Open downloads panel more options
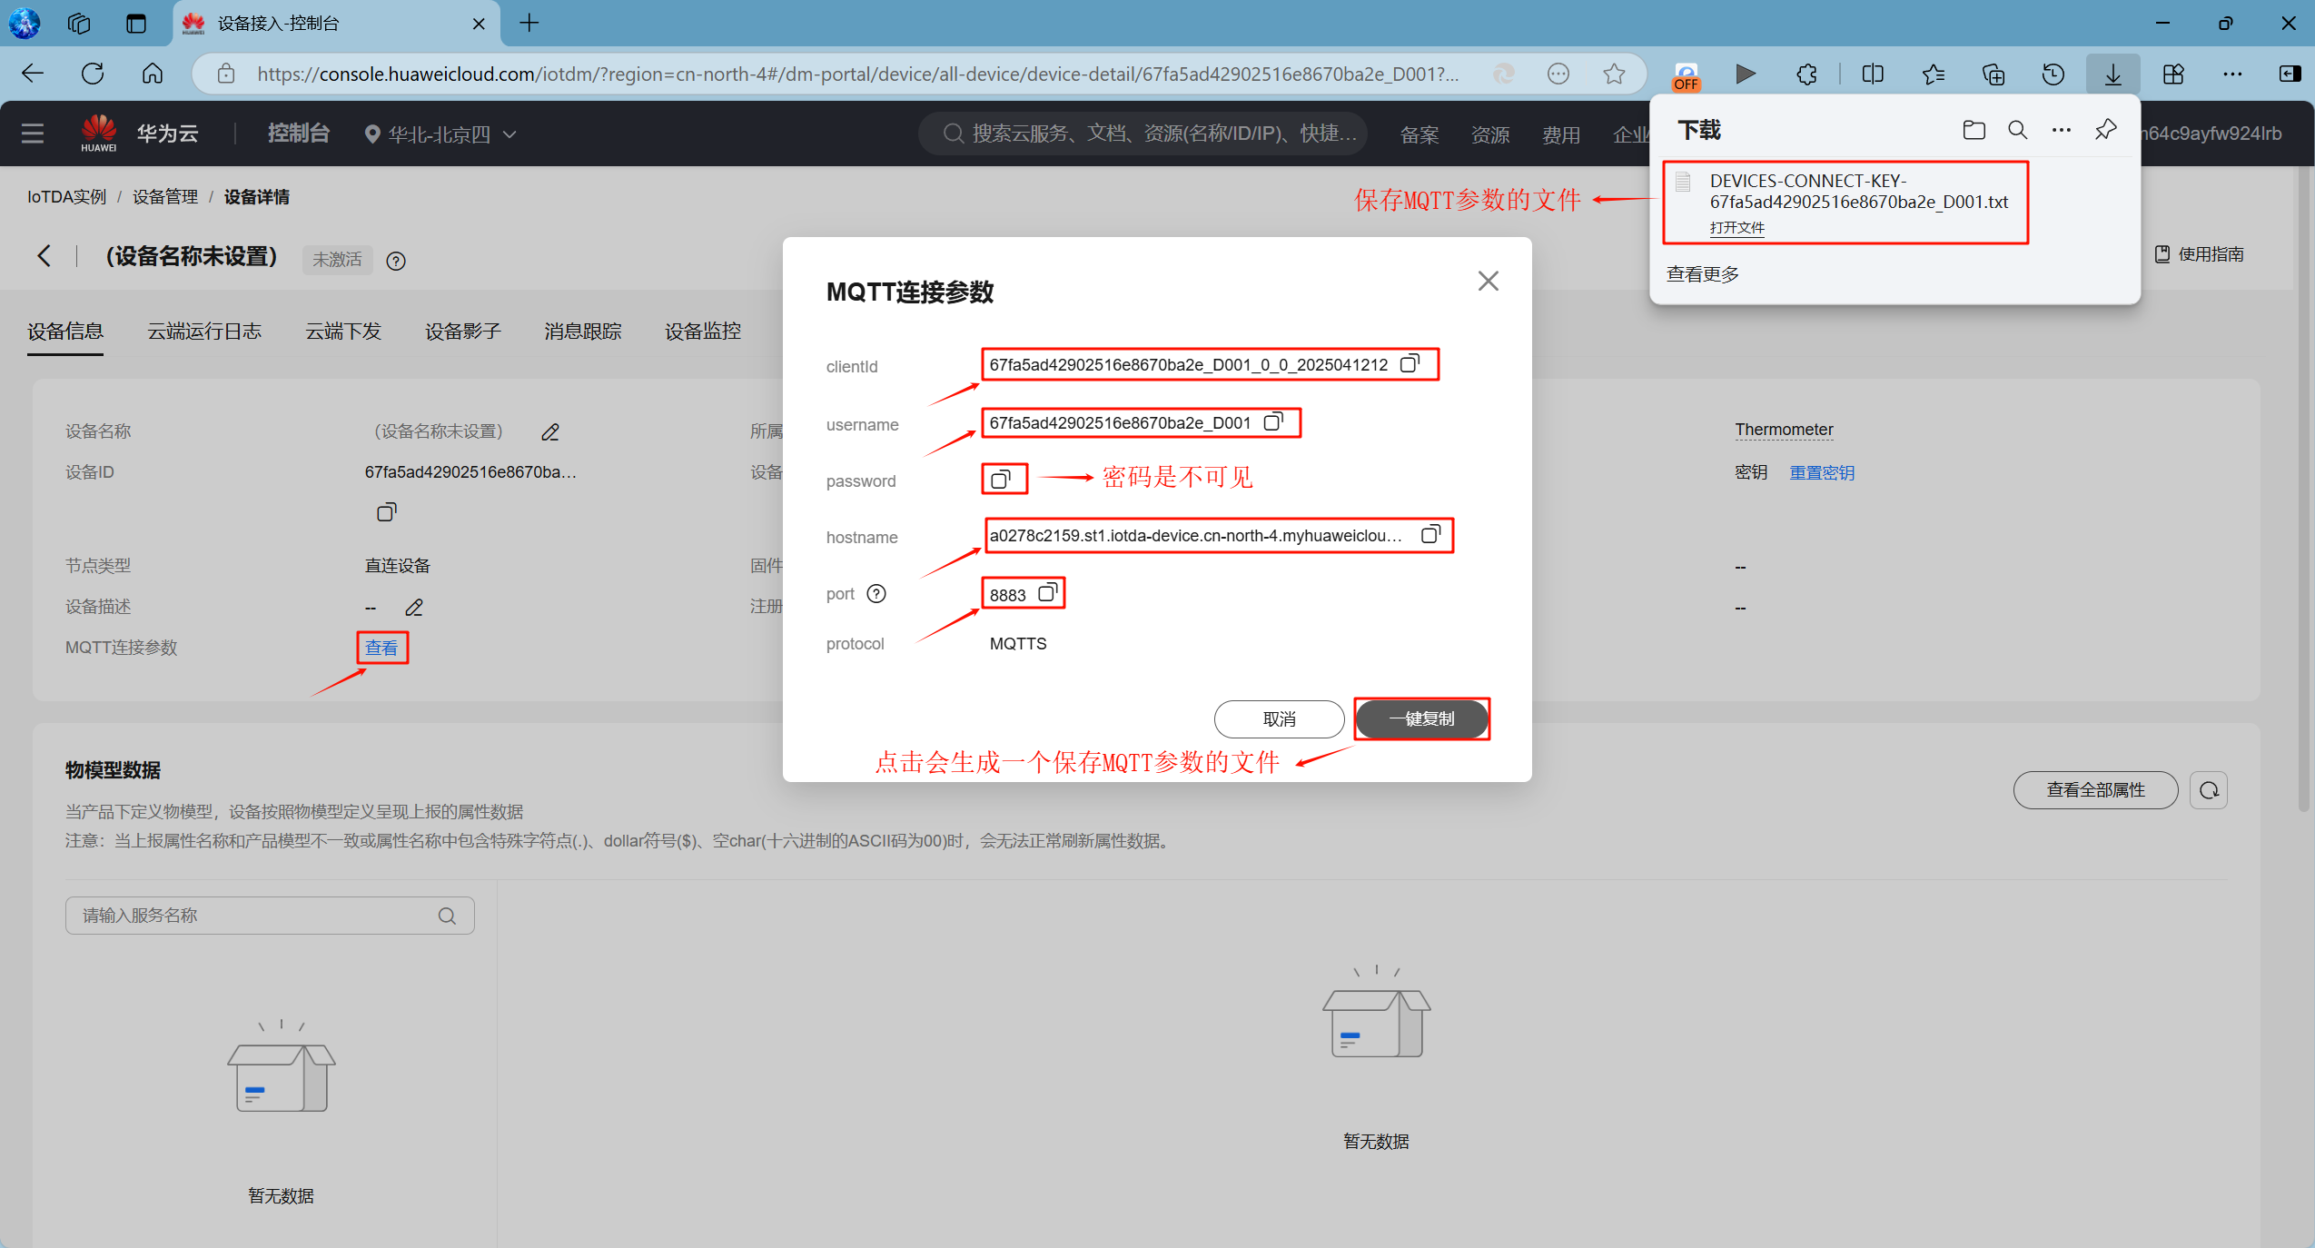The image size is (2315, 1248). (x=2062, y=130)
